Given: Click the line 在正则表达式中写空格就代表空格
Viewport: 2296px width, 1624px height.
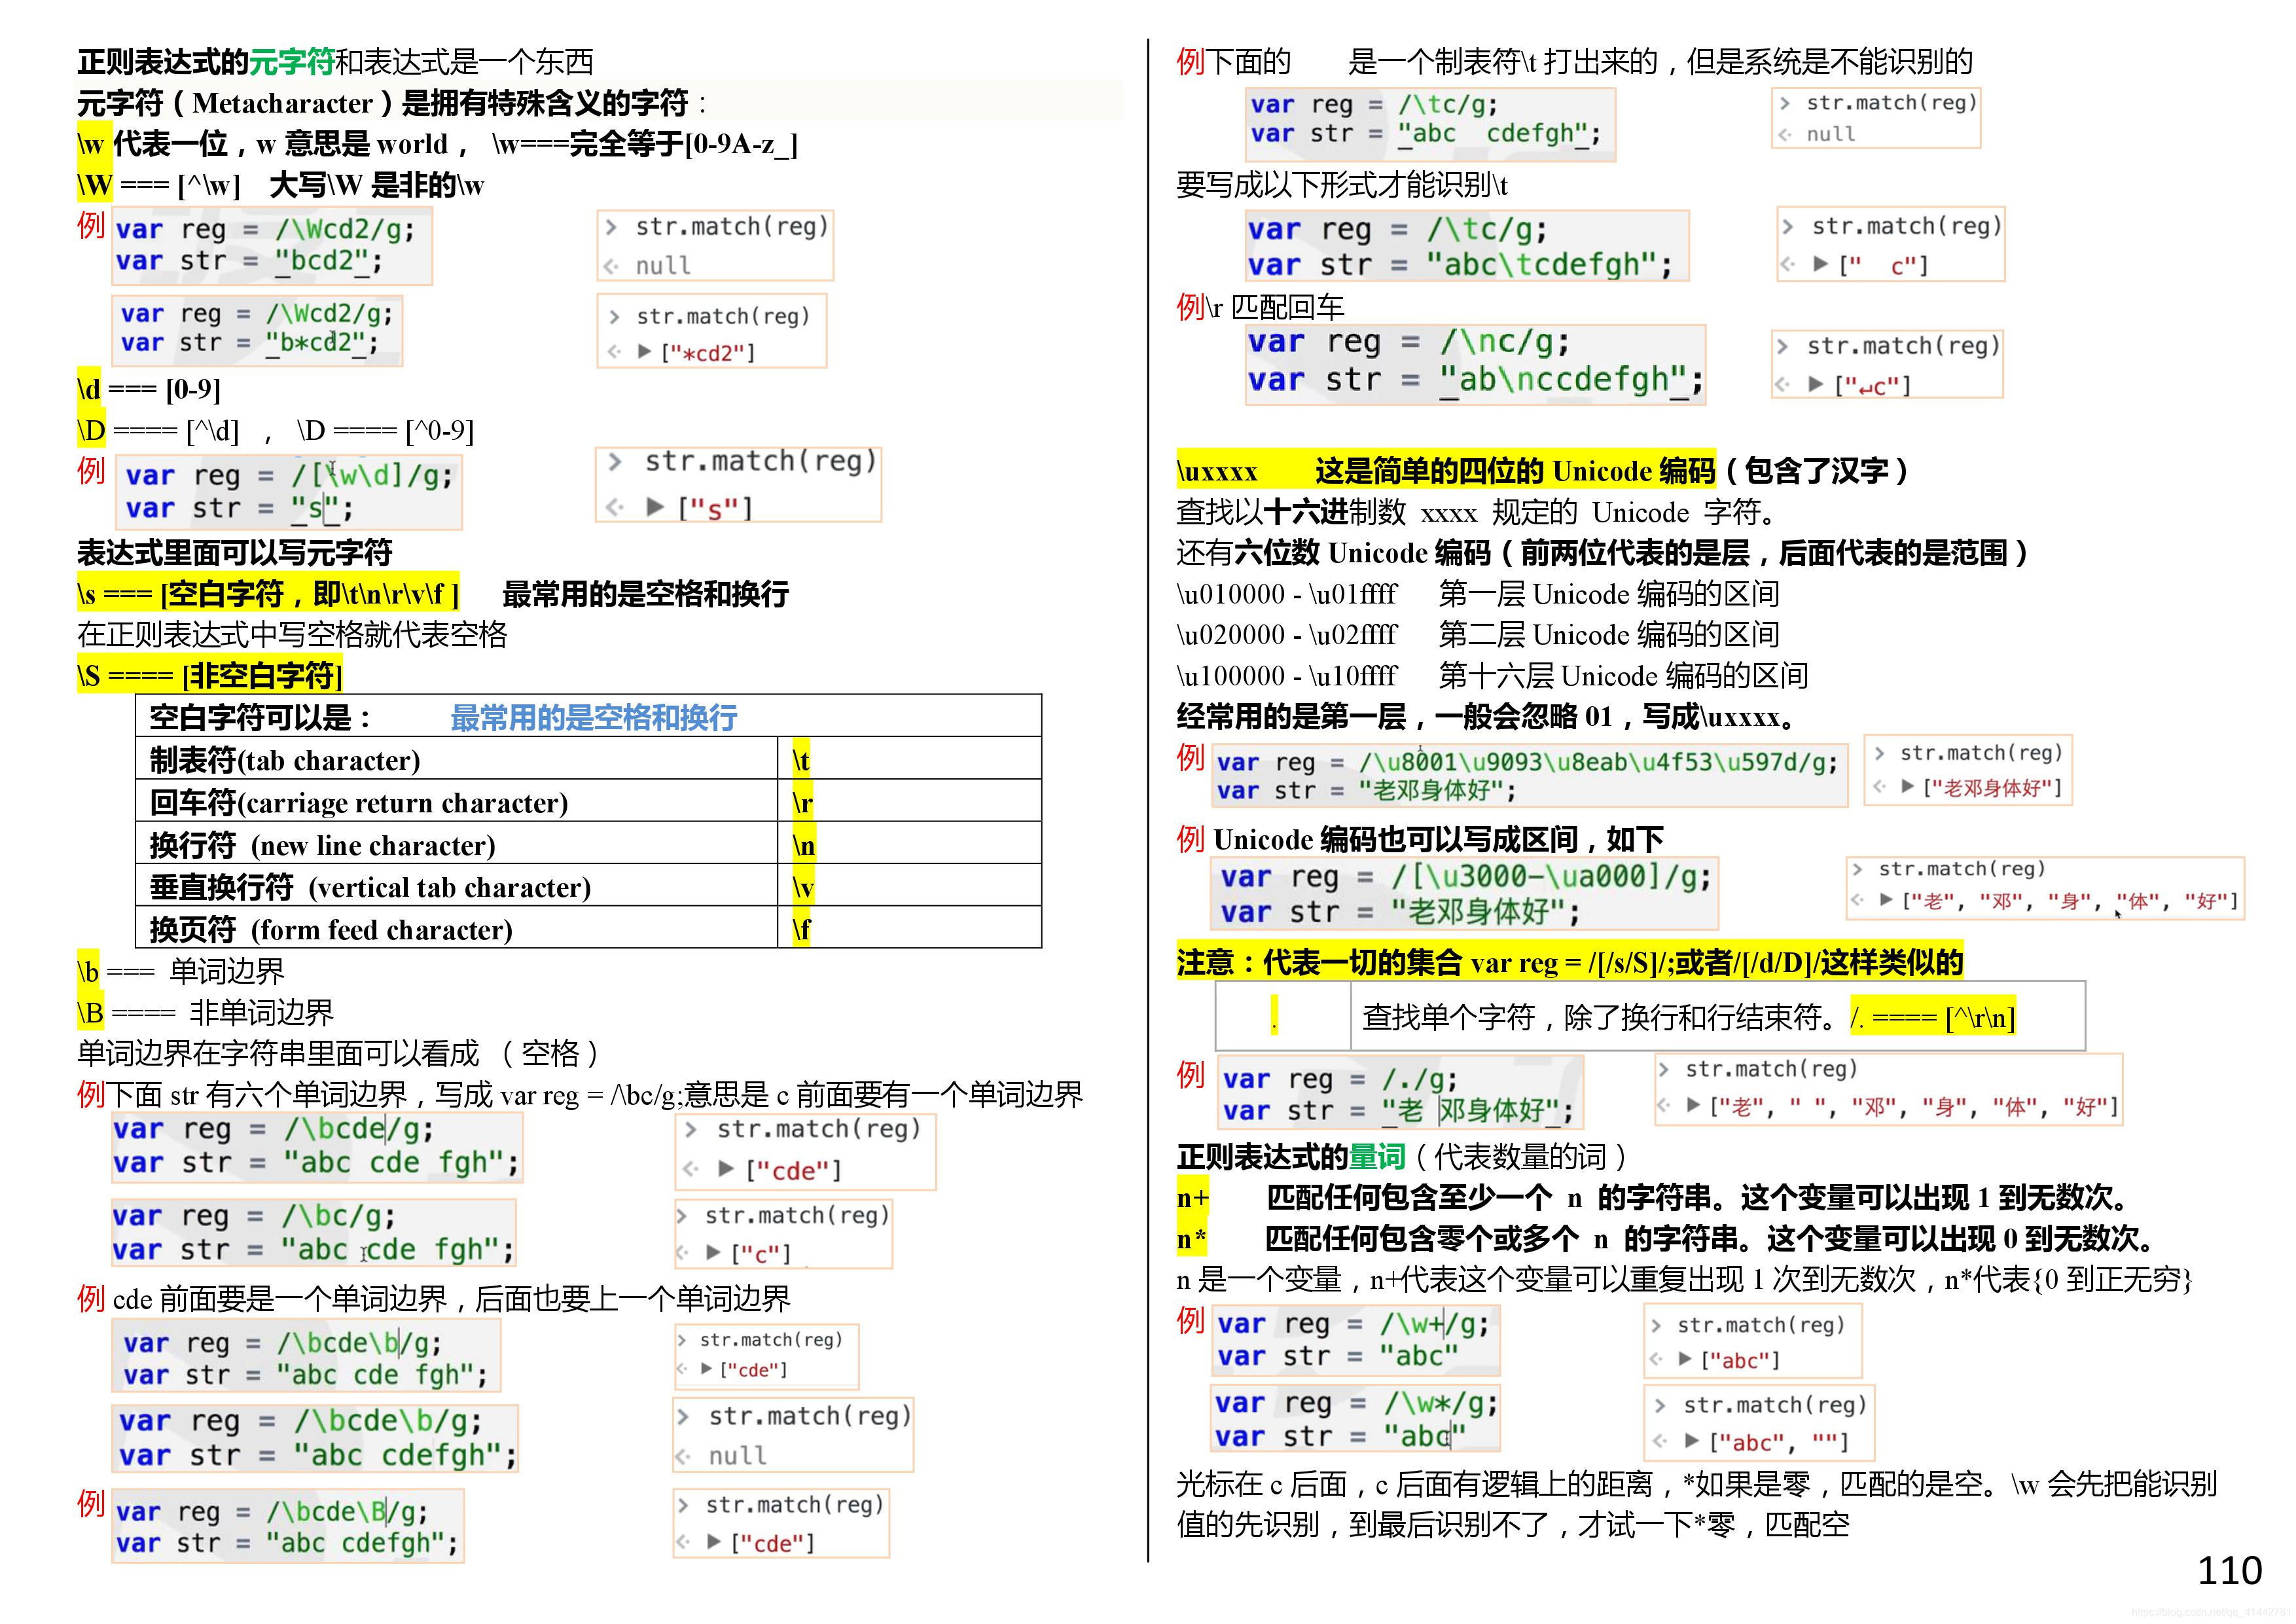Looking at the screenshot, I should click(x=292, y=635).
